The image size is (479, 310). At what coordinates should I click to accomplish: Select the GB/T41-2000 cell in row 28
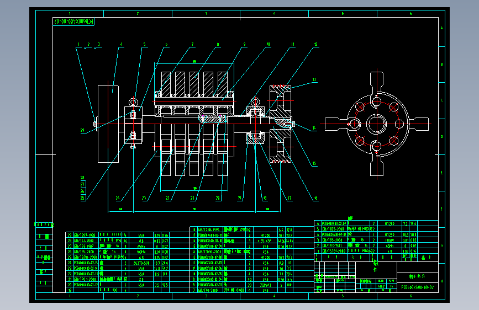click(86, 240)
